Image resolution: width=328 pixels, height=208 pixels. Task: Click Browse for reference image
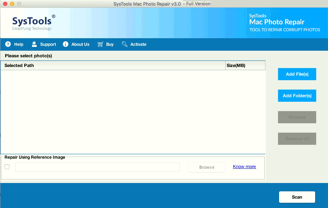click(207, 167)
